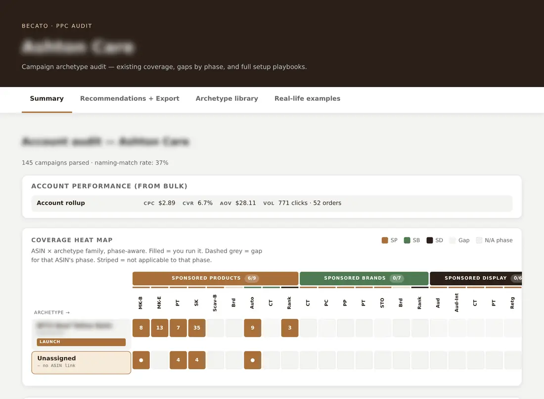Click the "145 campaigns parsed" status line
The image size is (544, 399).
[x=95, y=163]
